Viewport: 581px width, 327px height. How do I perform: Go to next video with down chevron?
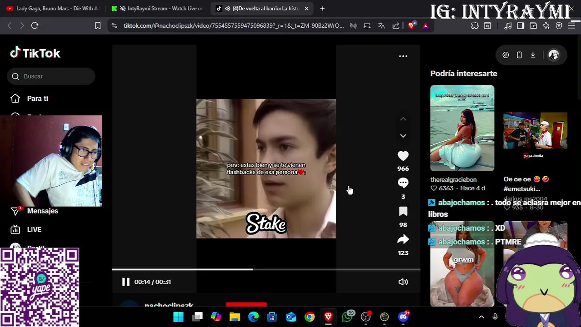(x=403, y=135)
